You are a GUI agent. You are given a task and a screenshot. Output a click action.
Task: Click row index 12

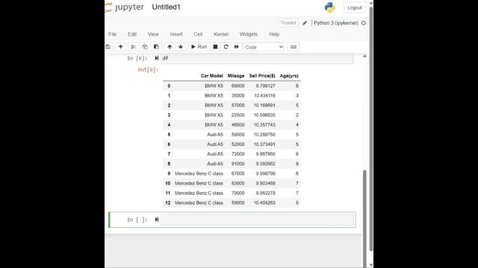pos(167,202)
